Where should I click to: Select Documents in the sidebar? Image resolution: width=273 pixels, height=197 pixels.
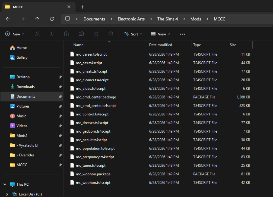(32, 96)
